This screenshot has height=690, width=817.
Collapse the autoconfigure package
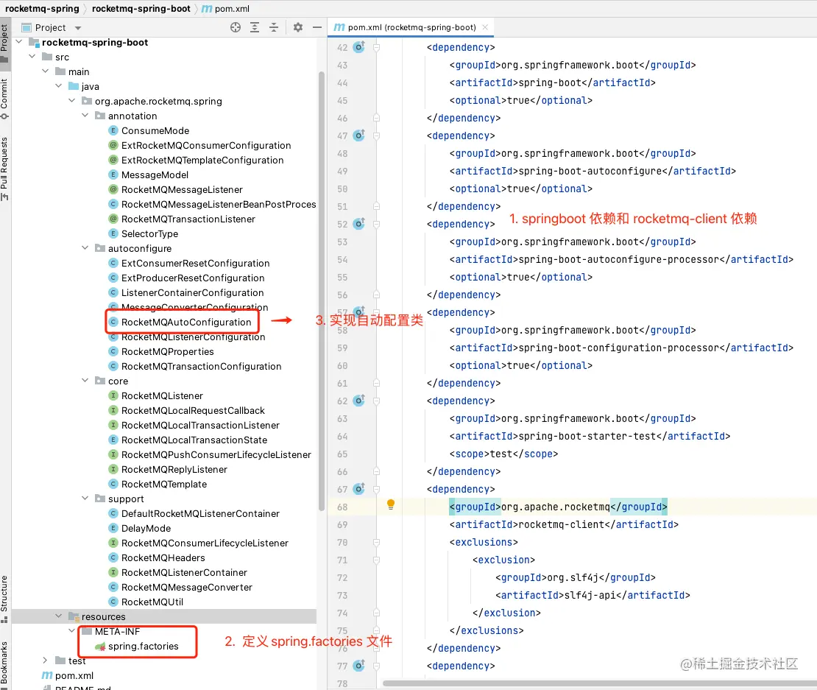pos(85,248)
